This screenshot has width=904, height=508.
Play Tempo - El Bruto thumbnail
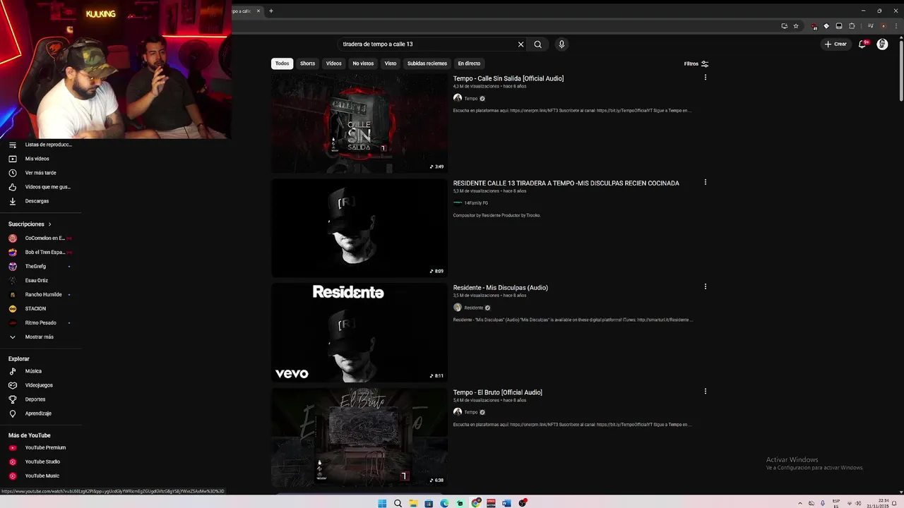click(359, 437)
